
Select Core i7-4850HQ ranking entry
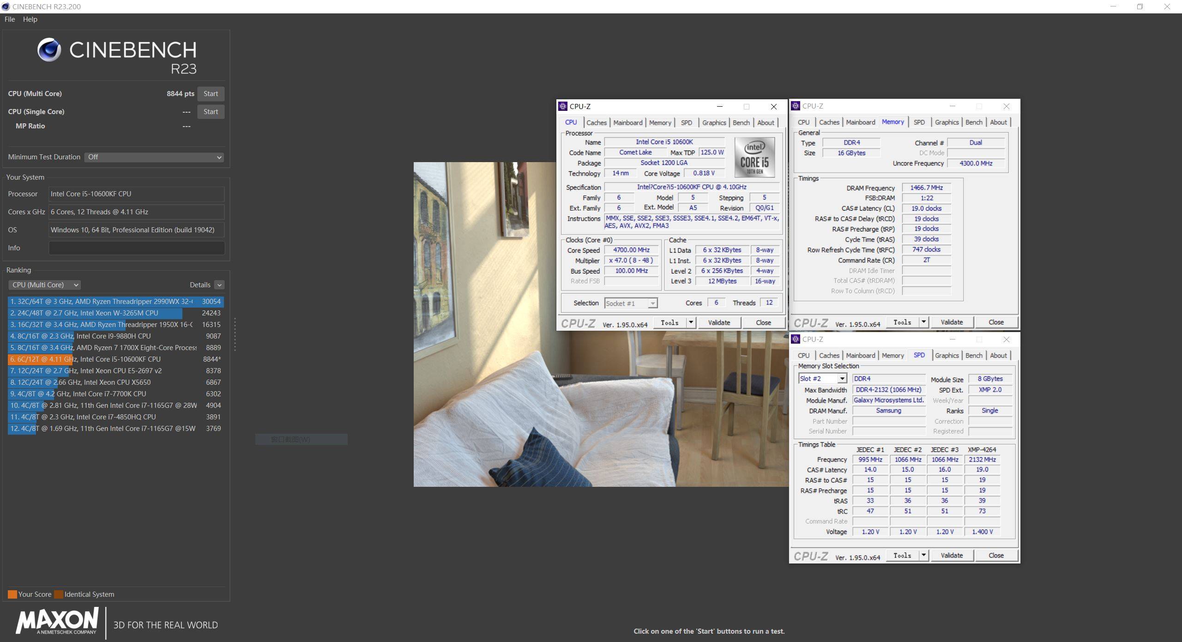116,417
